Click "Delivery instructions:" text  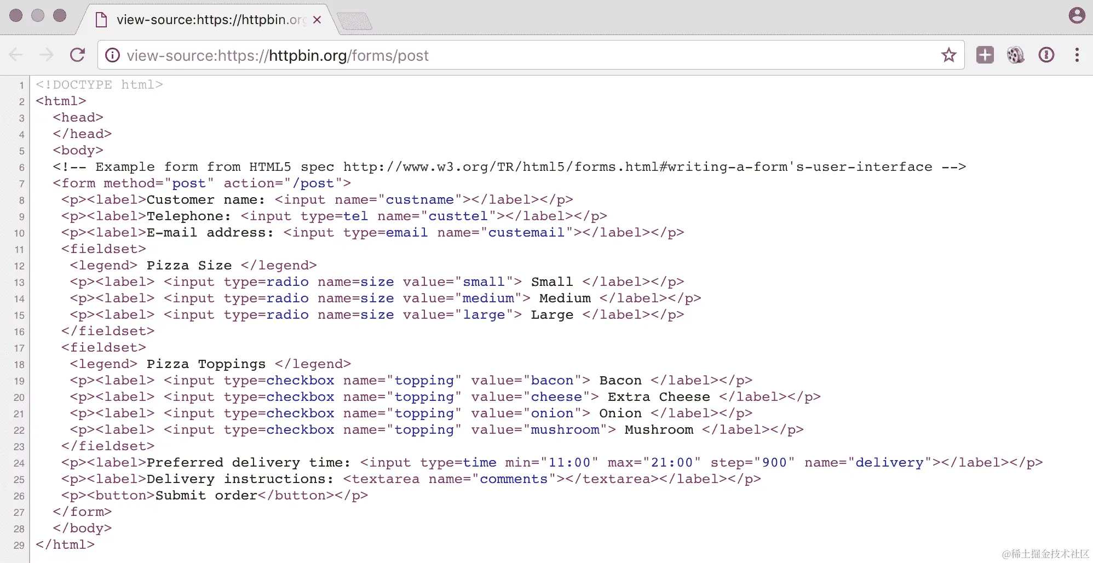tap(240, 479)
